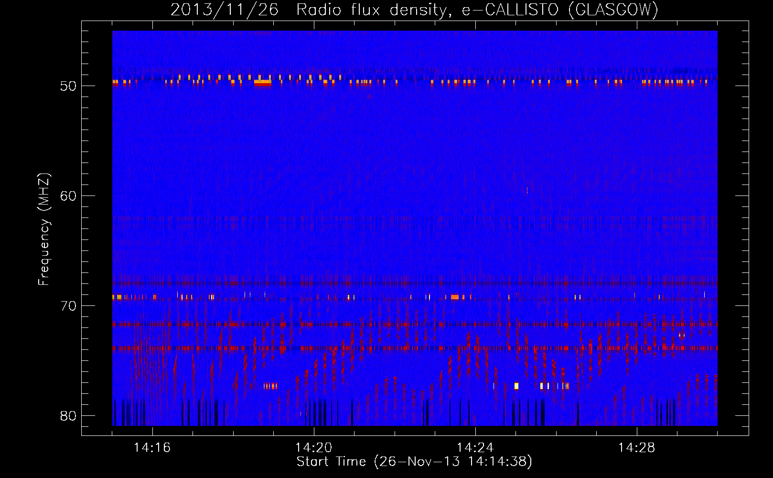Click the 14:28 time tick label
The width and height of the screenshot is (773, 478).
(636, 448)
